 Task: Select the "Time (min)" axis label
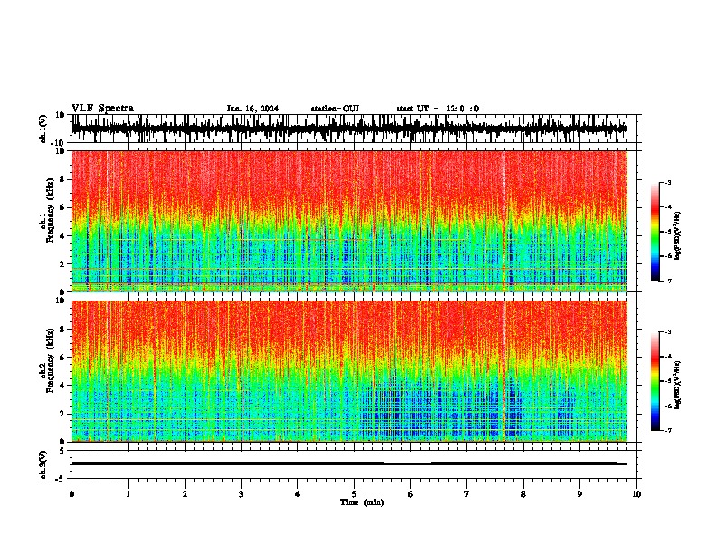362,502
